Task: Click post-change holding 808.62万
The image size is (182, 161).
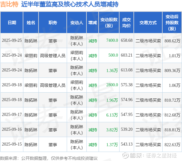Action: click(172, 41)
